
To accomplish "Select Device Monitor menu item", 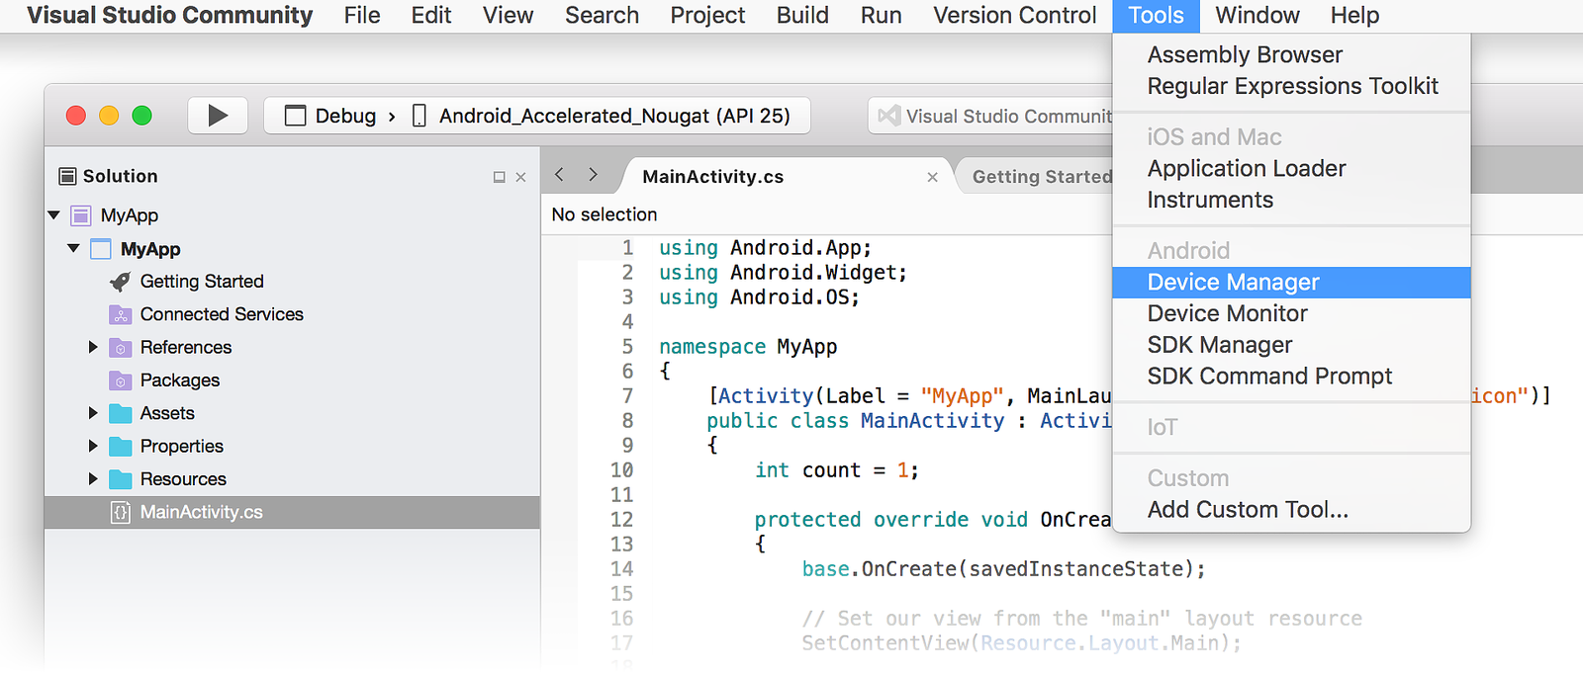I will pos(1292,313).
